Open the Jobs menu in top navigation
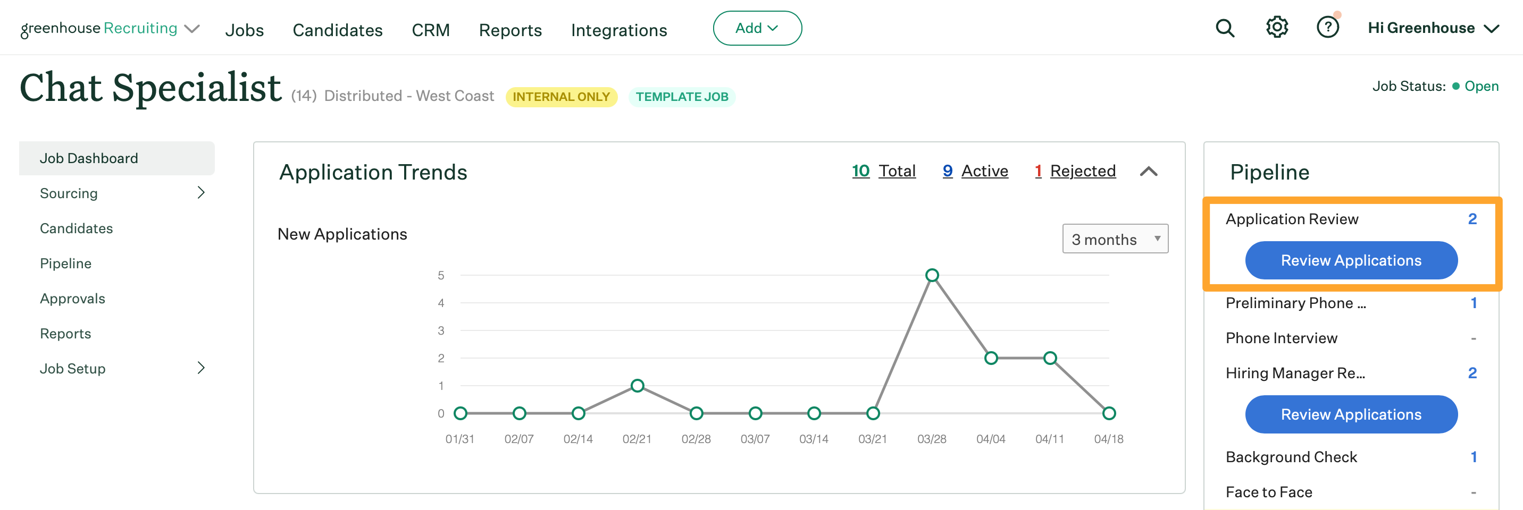 244,30
